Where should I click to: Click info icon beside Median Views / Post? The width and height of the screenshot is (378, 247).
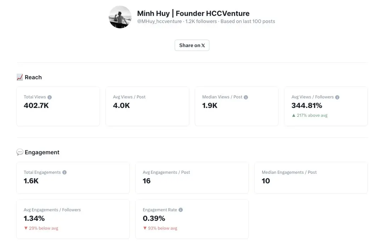[x=246, y=97]
